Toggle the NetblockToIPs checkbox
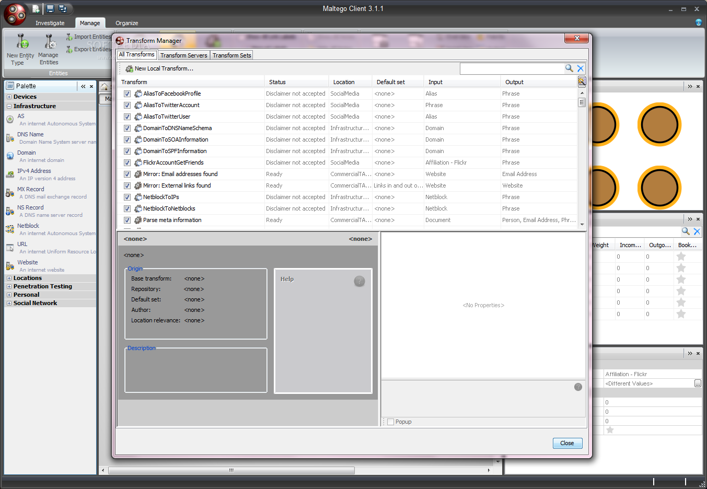Screen dimensions: 707x489 [127, 197]
